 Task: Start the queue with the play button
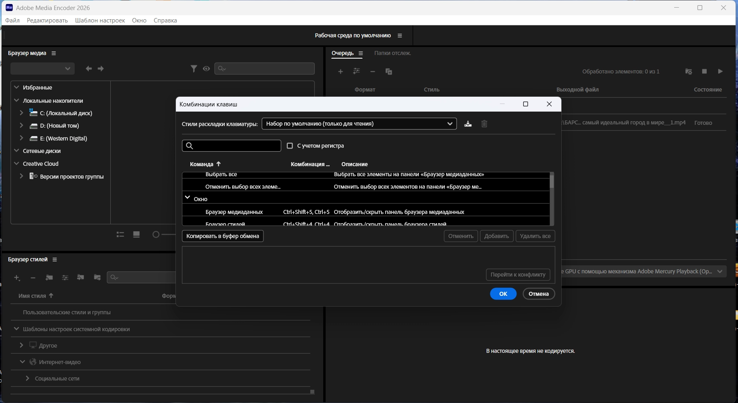point(720,71)
